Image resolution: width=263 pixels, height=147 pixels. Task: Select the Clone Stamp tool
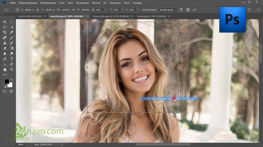(x=5, y=43)
